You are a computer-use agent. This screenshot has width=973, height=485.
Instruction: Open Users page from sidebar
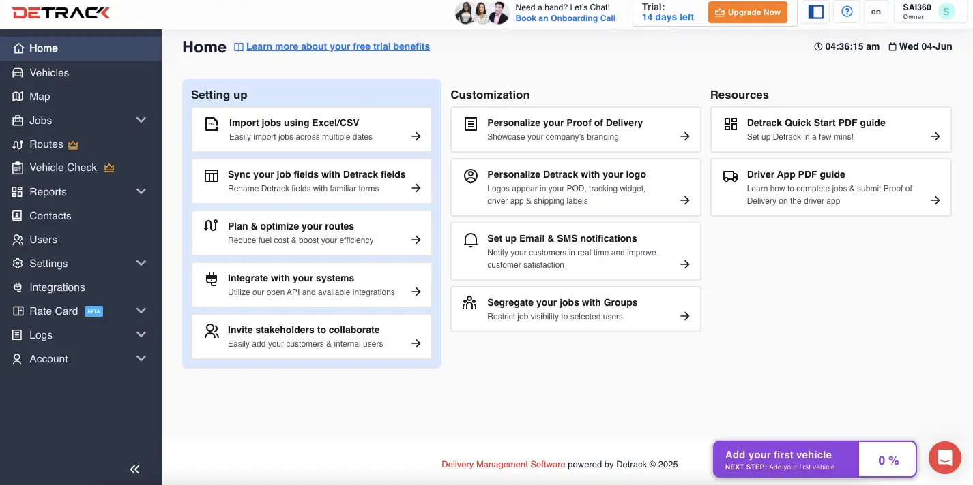click(x=81, y=240)
